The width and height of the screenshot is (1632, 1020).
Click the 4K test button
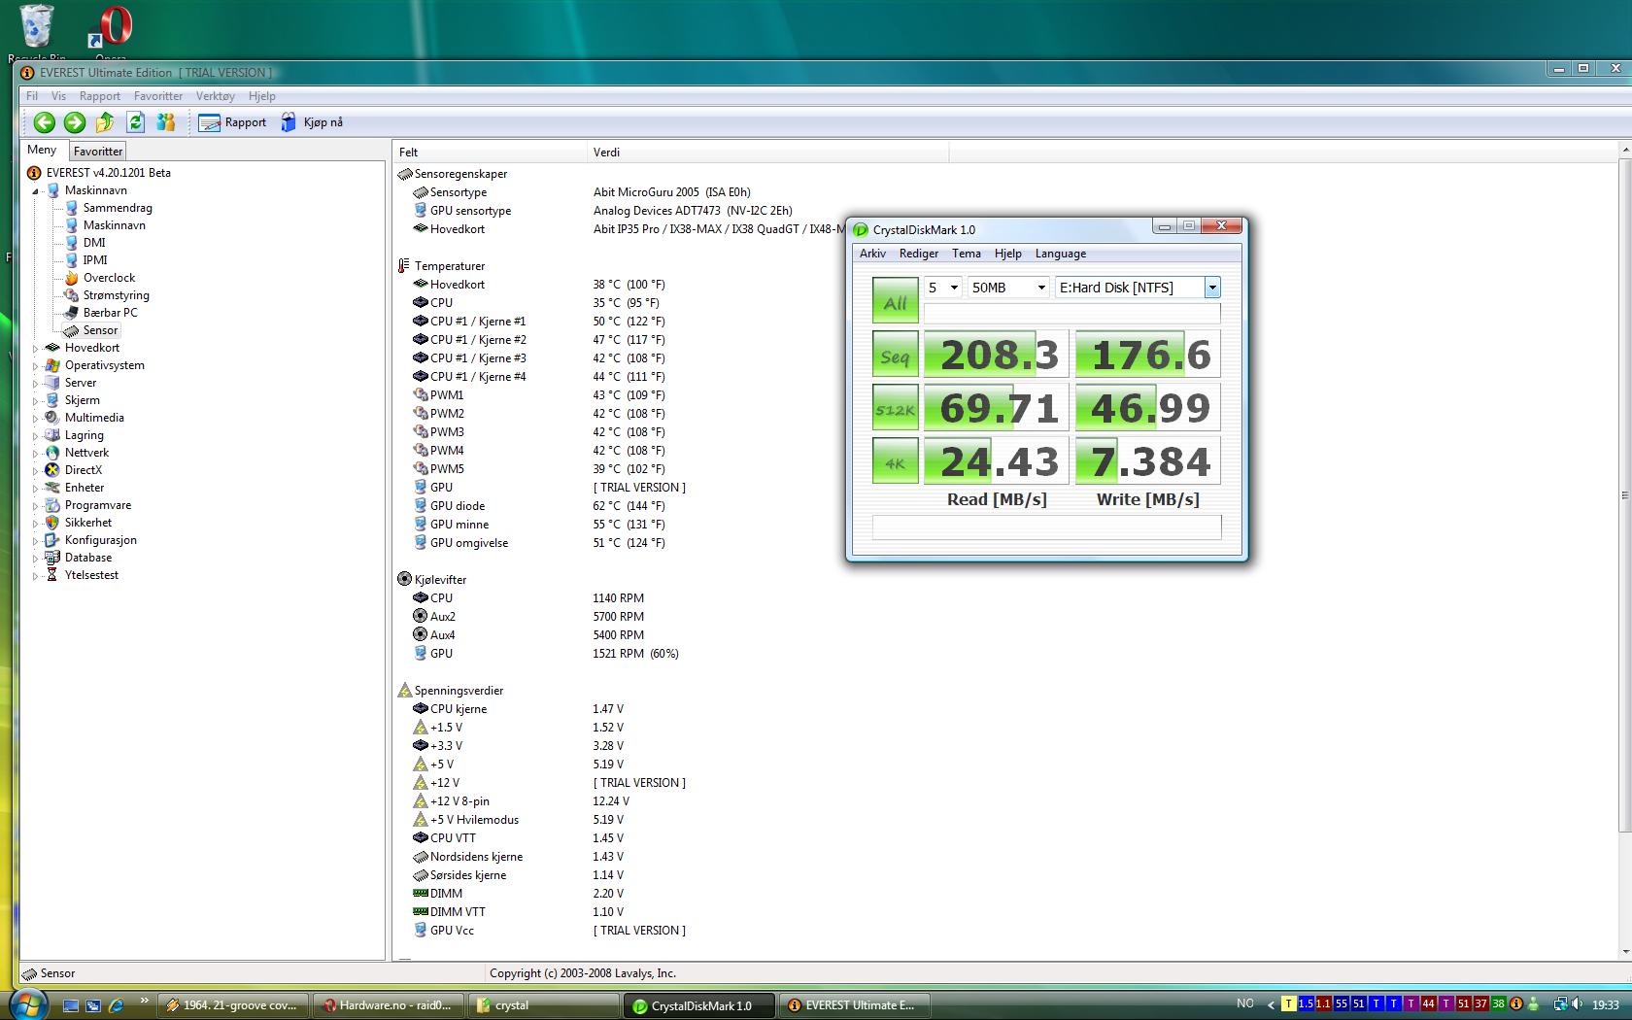pyautogui.click(x=895, y=461)
